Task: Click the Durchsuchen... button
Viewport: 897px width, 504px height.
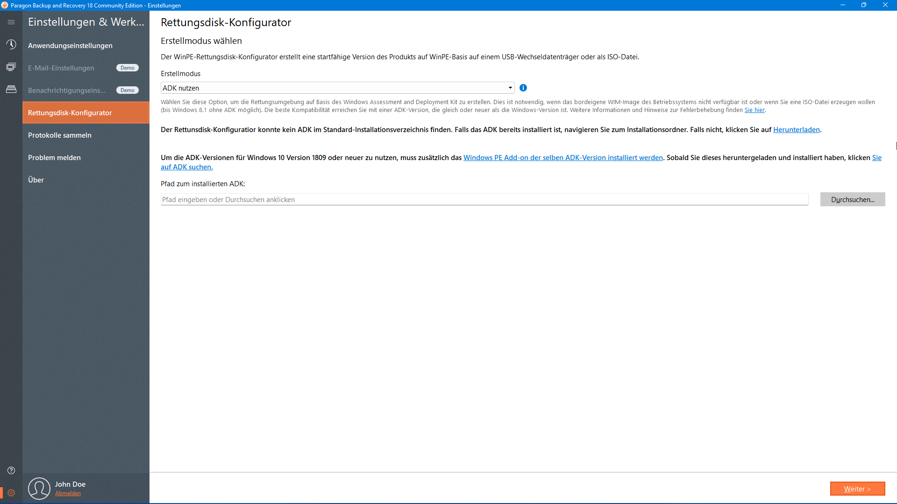Action: coord(852,199)
